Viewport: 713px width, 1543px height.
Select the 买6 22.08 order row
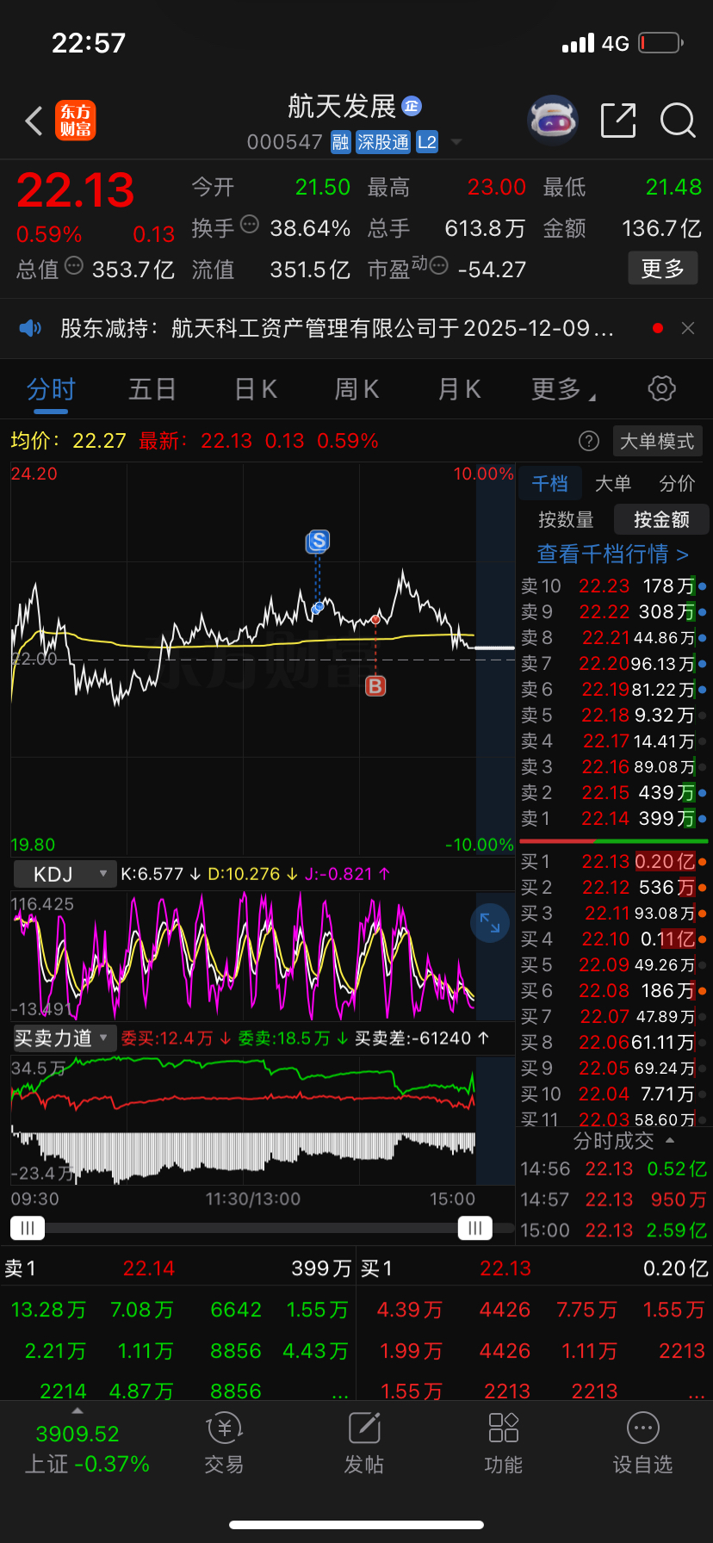click(614, 991)
